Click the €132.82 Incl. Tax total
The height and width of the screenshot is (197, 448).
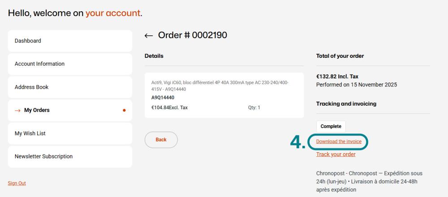pos(337,77)
